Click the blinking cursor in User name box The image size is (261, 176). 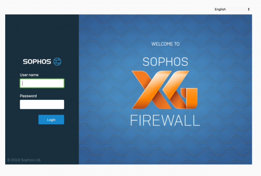(x=23, y=83)
